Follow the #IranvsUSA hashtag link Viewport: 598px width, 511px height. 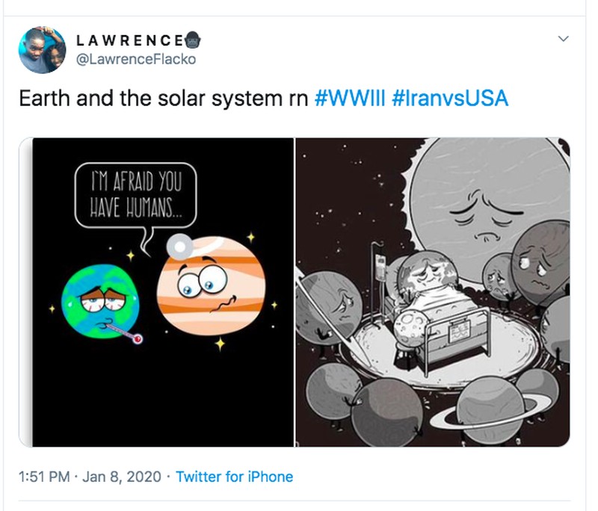point(450,99)
